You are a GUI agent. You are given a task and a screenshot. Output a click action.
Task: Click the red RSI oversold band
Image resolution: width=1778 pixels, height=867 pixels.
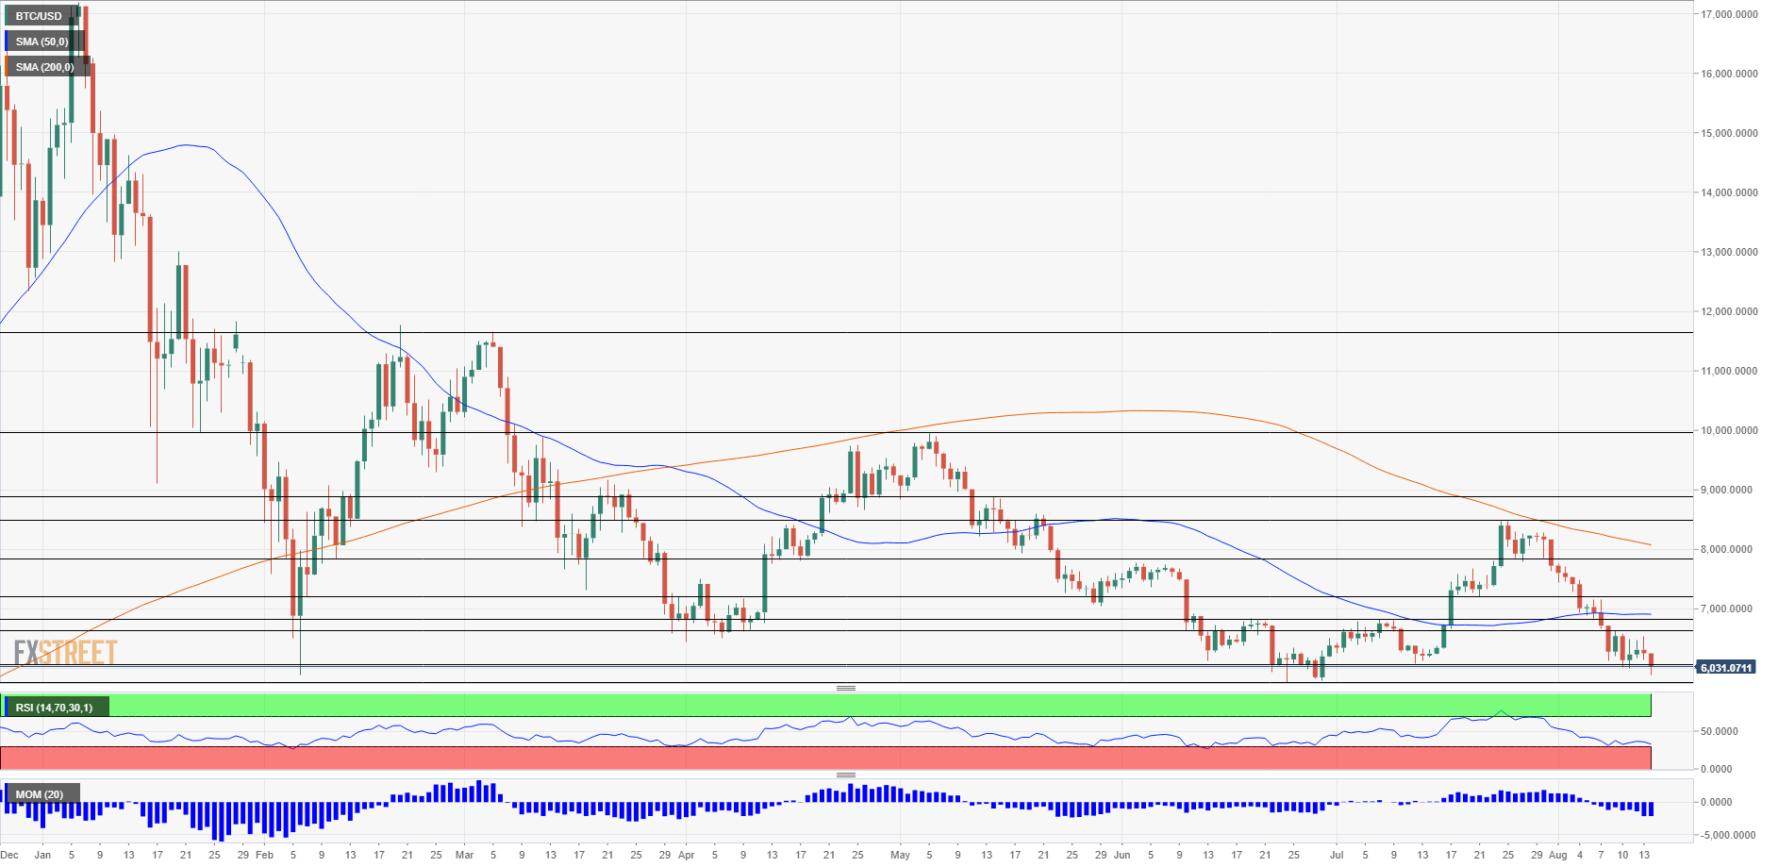[849, 758]
